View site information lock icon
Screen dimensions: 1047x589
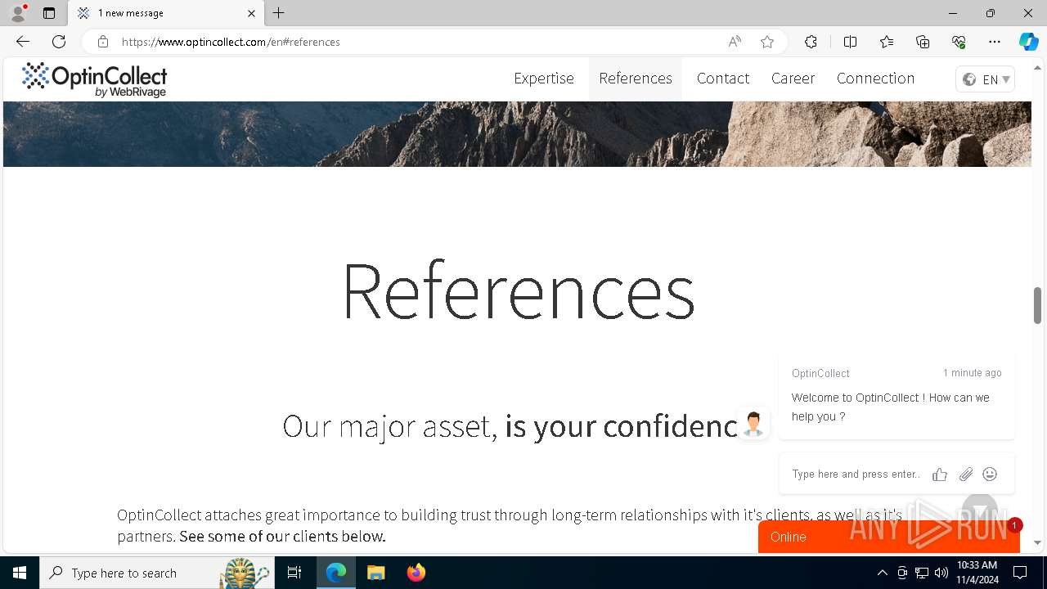tap(102, 42)
